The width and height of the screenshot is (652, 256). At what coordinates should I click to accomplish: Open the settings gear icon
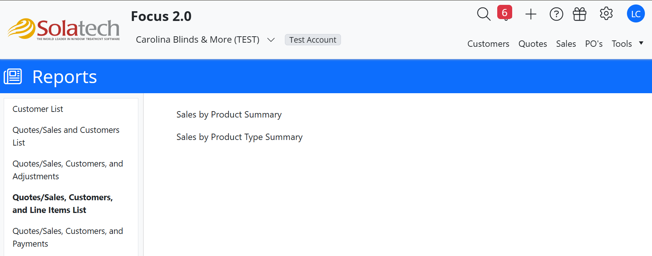pyautogui.click(x=606, y=14)
